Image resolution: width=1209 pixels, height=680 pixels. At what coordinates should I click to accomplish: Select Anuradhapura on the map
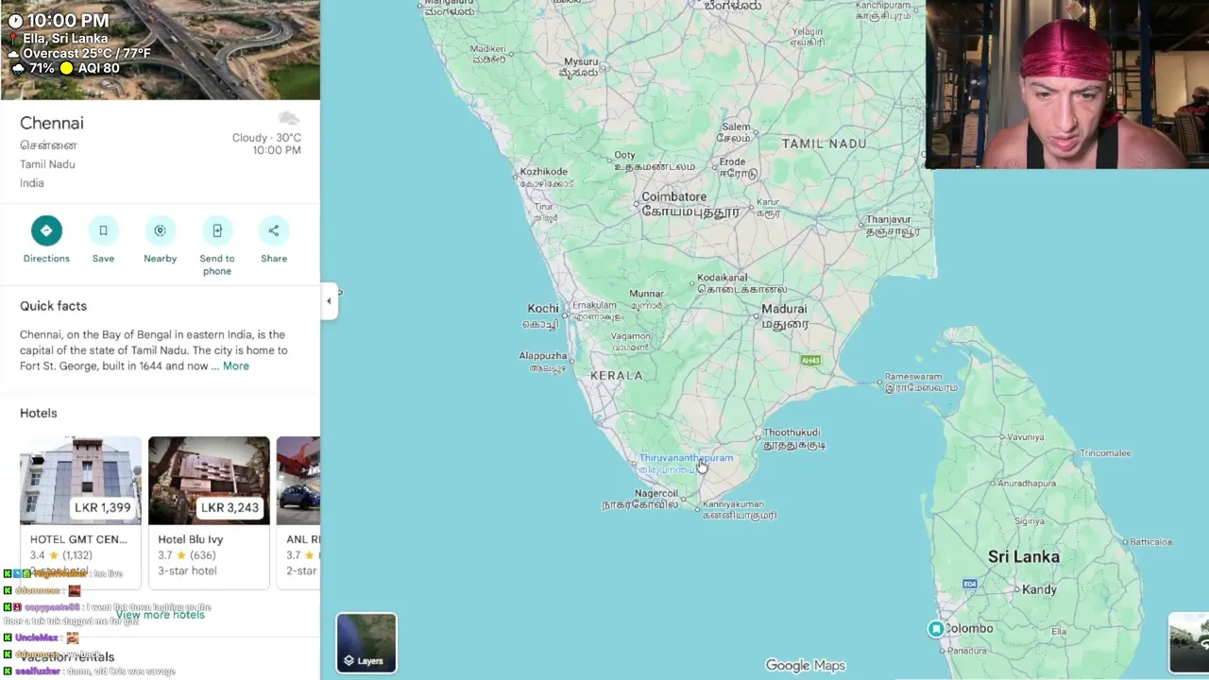coord(1027,484)
